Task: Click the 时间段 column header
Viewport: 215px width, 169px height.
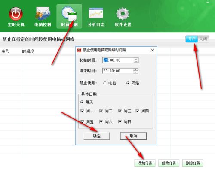Action: coord(28,51)
